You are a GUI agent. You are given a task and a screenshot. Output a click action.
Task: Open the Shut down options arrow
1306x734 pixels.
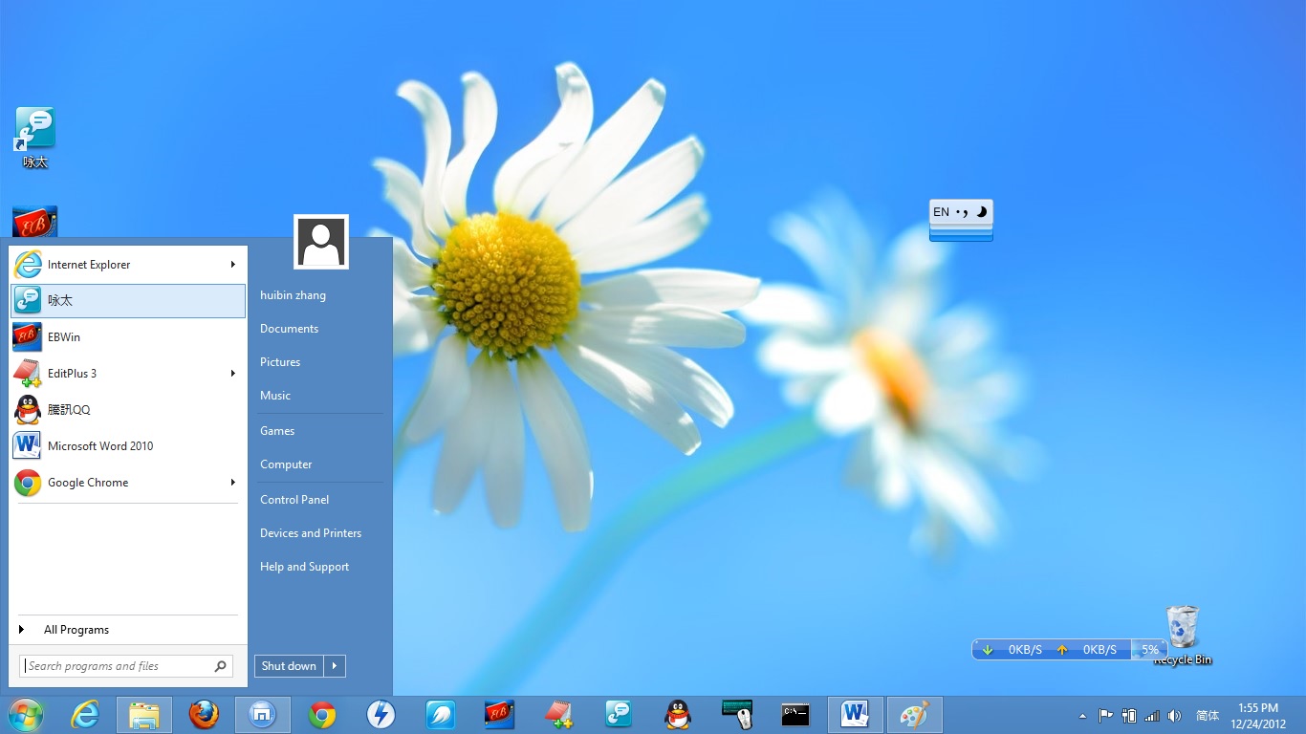click(335, 666)
